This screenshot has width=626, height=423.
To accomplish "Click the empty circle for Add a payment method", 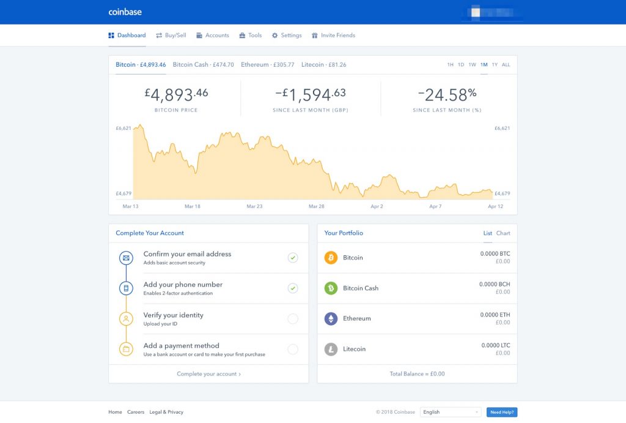I will point(293,349).
